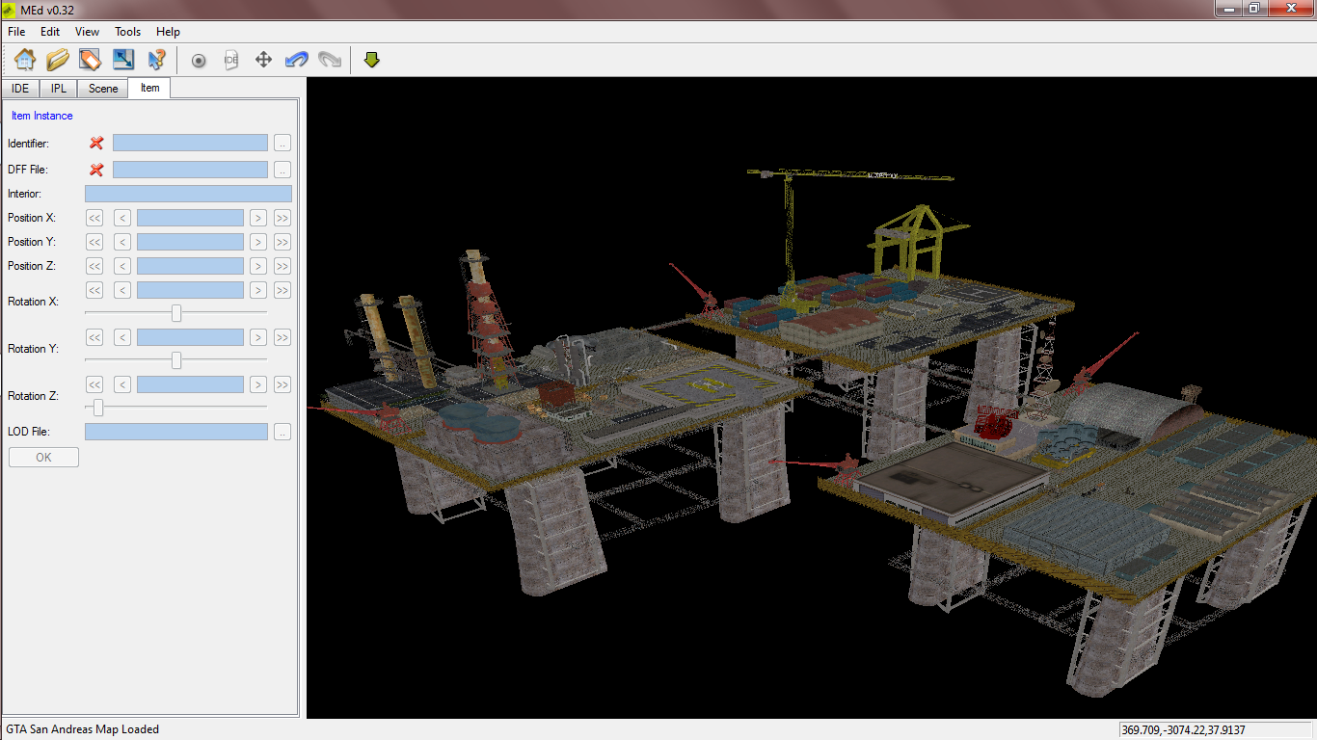Click the home (house) toolbar icon
This screenshot has width=1317, height=740.
25,60
